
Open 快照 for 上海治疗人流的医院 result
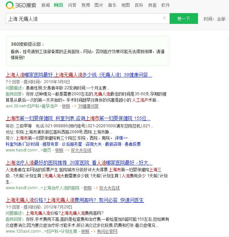88,188
